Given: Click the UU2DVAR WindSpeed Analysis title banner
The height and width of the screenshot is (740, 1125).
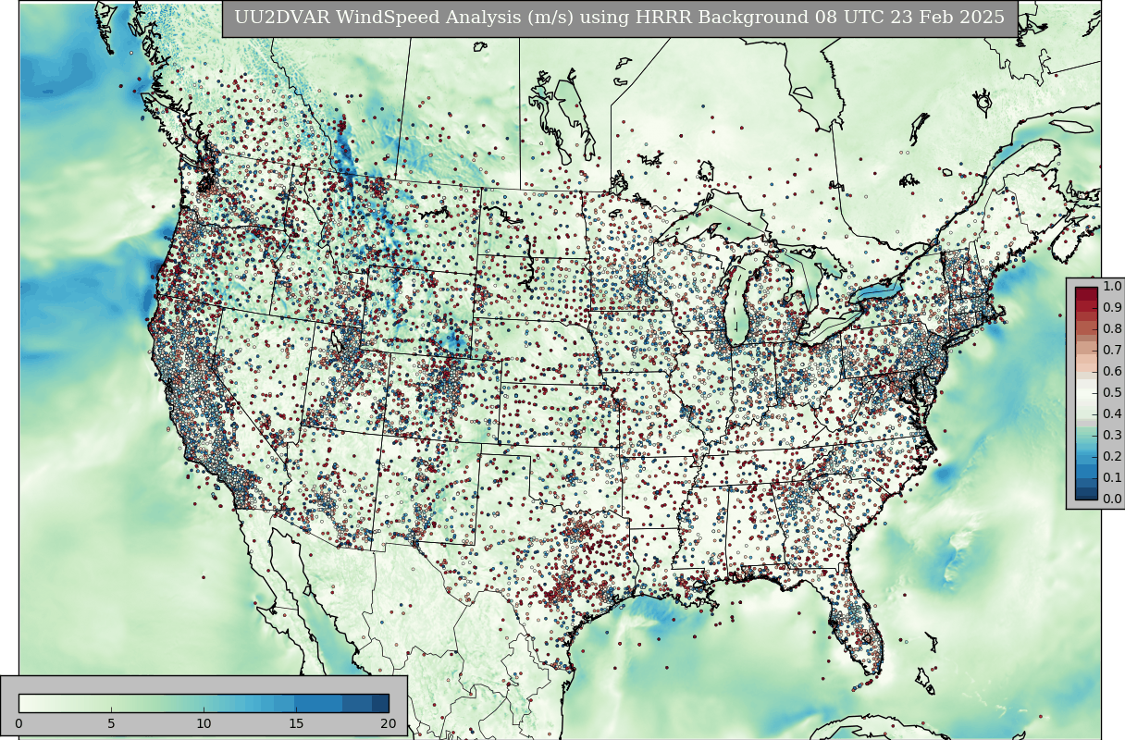Looking at the screenshot, I should pyautogui.click(x=620, y=18).
